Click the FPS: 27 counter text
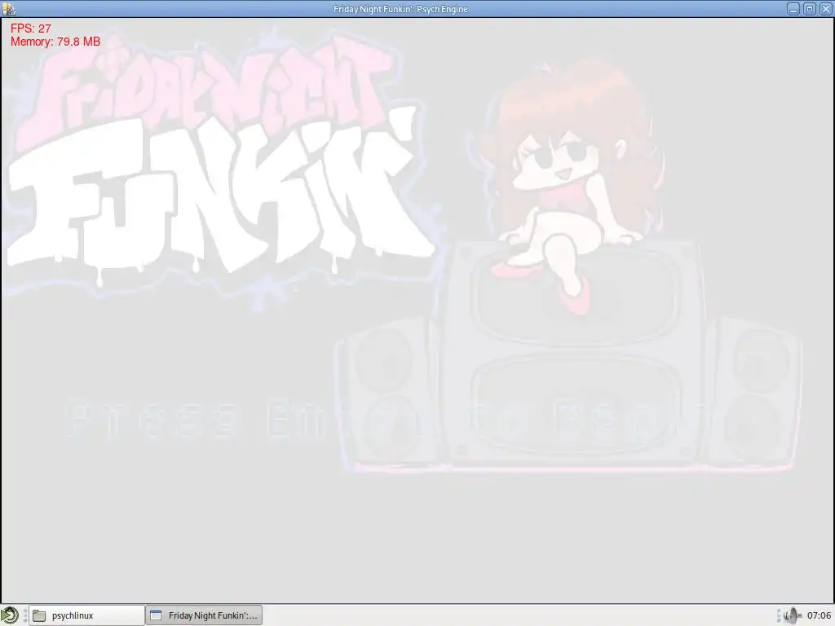The image size is (835, 626). [31, 29]
